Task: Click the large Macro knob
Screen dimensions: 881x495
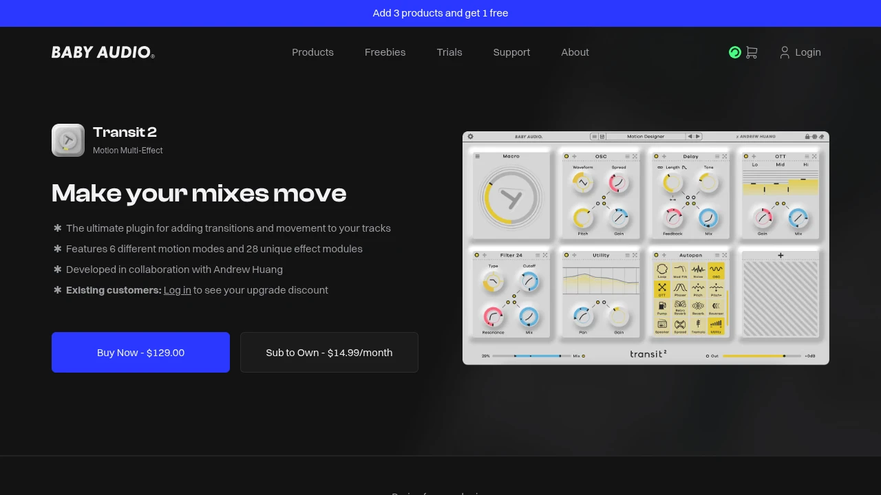Action: 511,198
